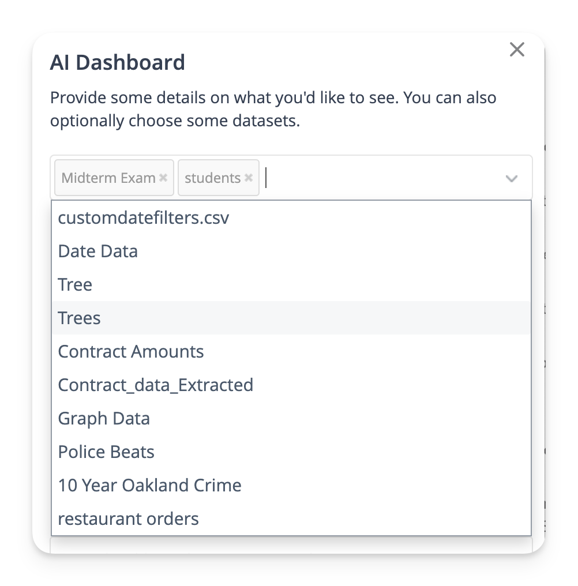
Task: Choose the restaurant orders dataset
Action: coord(129,519)
